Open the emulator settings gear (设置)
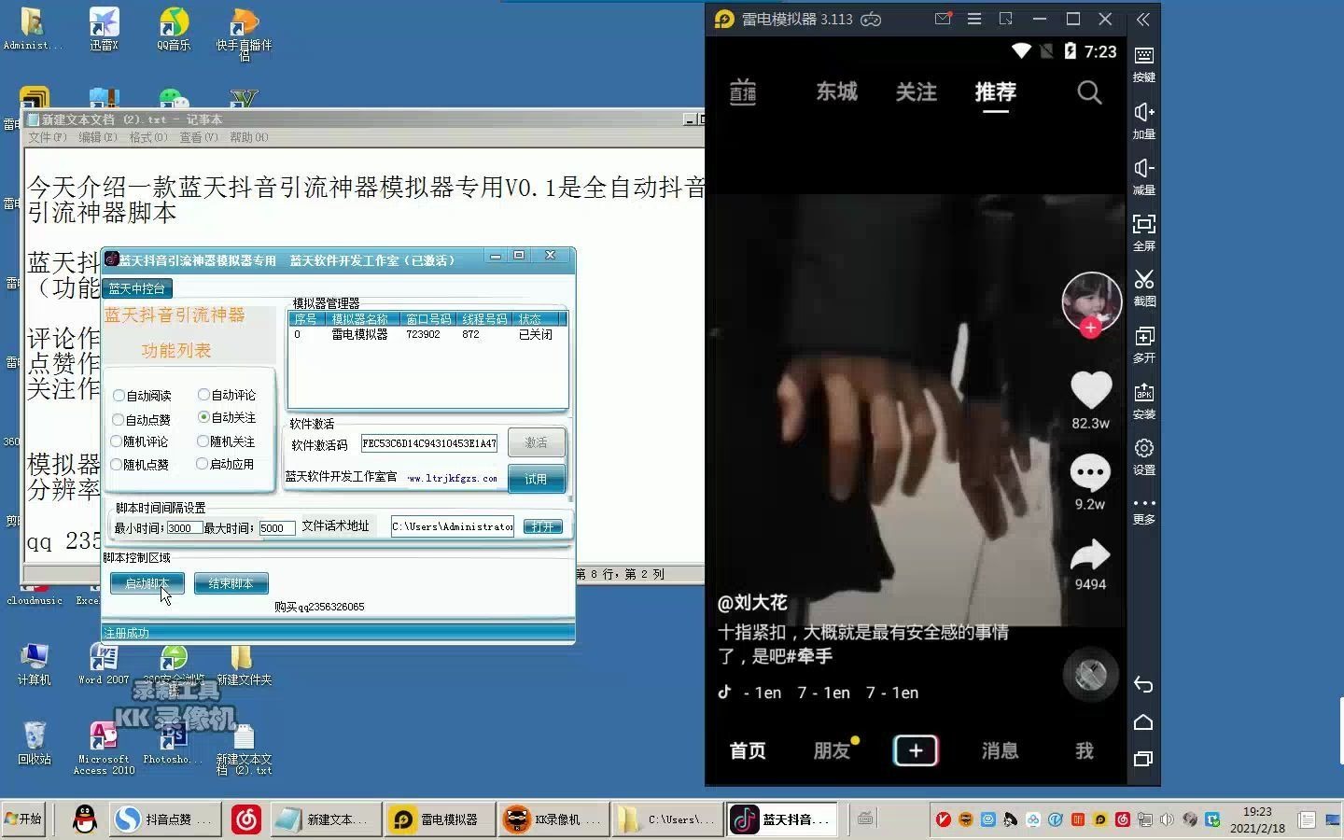This screenshot has width=1344, height=840. tap(1143, 456)
